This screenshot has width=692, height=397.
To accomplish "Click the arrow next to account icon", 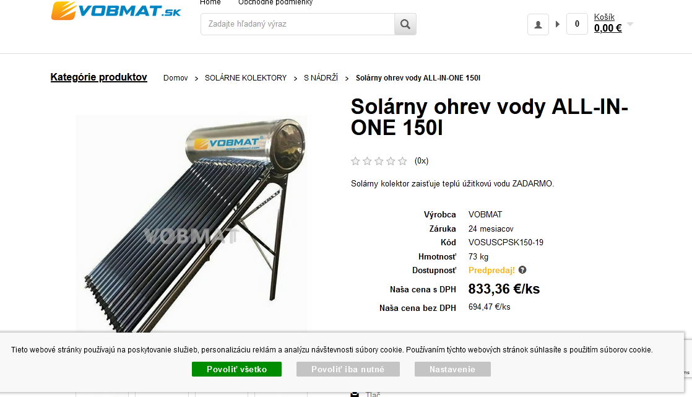I will coord(558,24).
